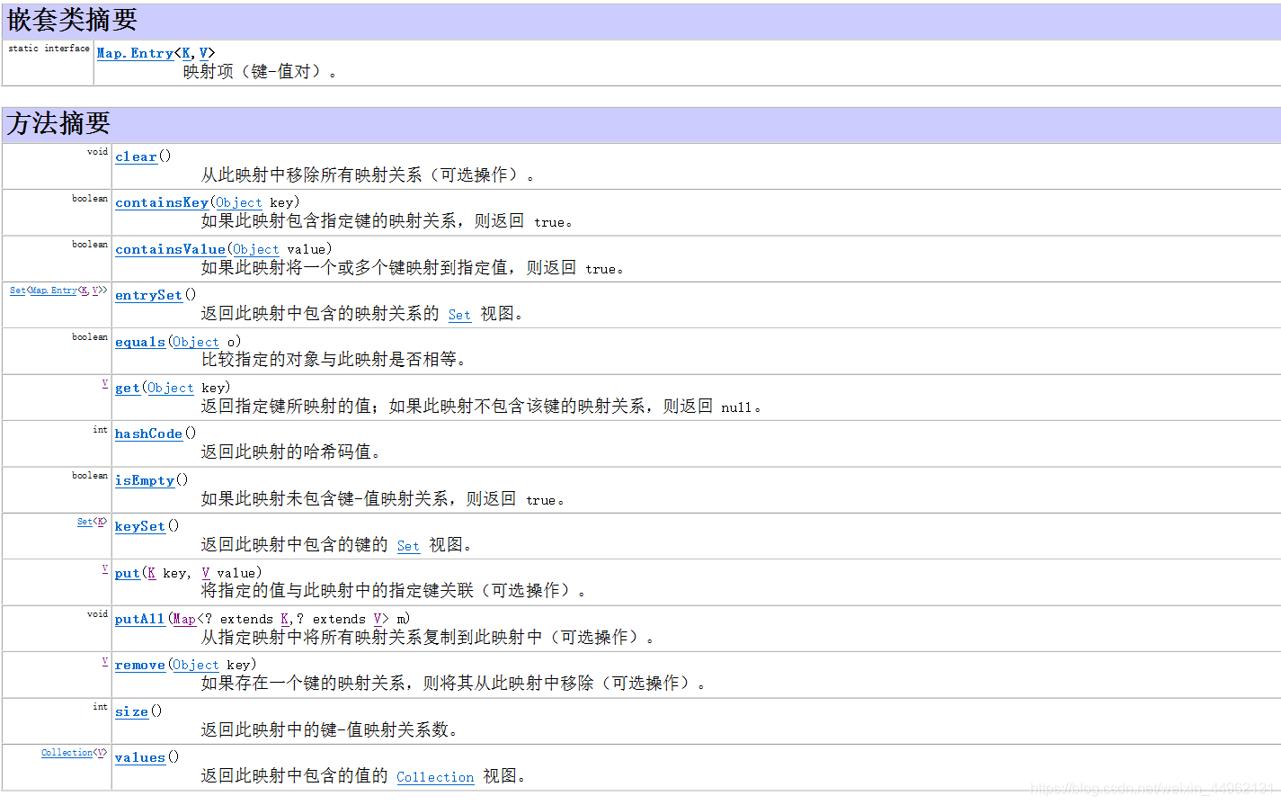Viewport: 1281px width, 805px height.
Task: Click 'int' return type beside hashCode
Action: [x=100, y=430]
